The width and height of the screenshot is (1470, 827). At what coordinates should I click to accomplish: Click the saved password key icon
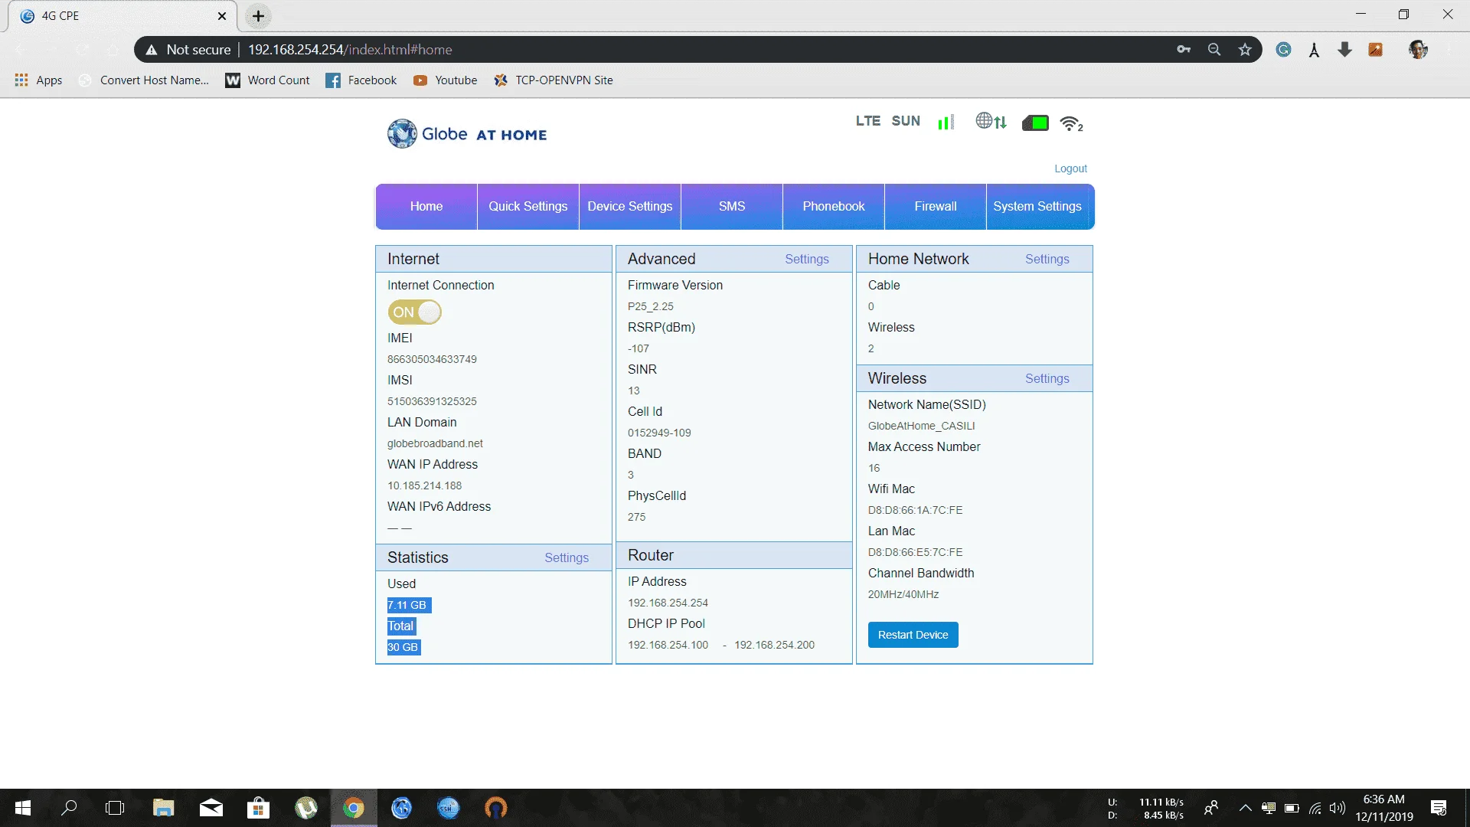tap(1184, 50)
